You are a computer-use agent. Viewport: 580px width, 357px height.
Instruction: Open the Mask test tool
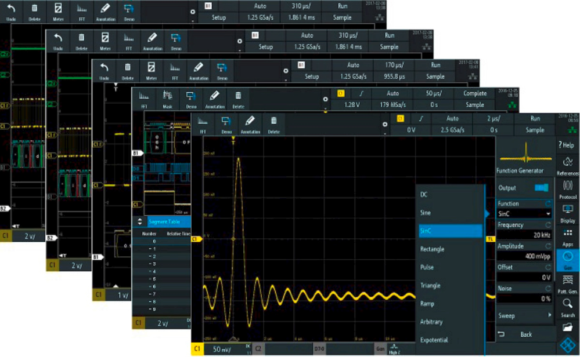pyautogui.click(x=167, y=99)
